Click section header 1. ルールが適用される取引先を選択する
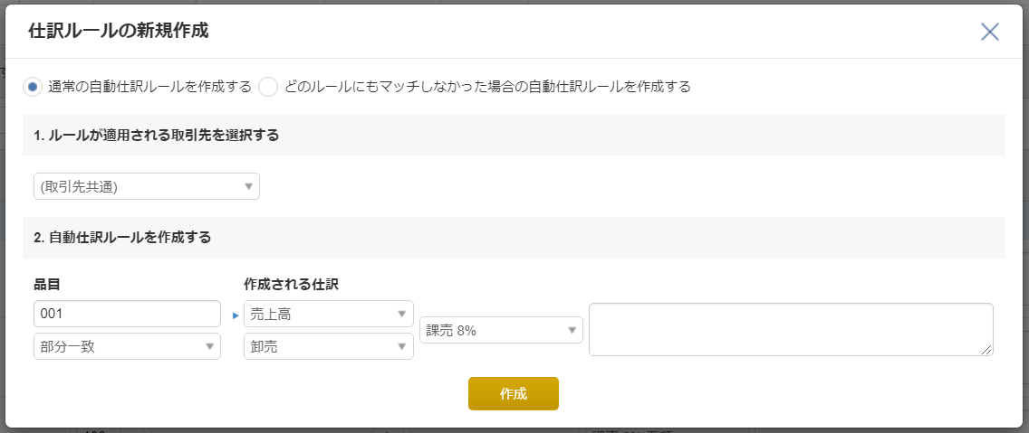1029x433 pixels. [156, 135]
